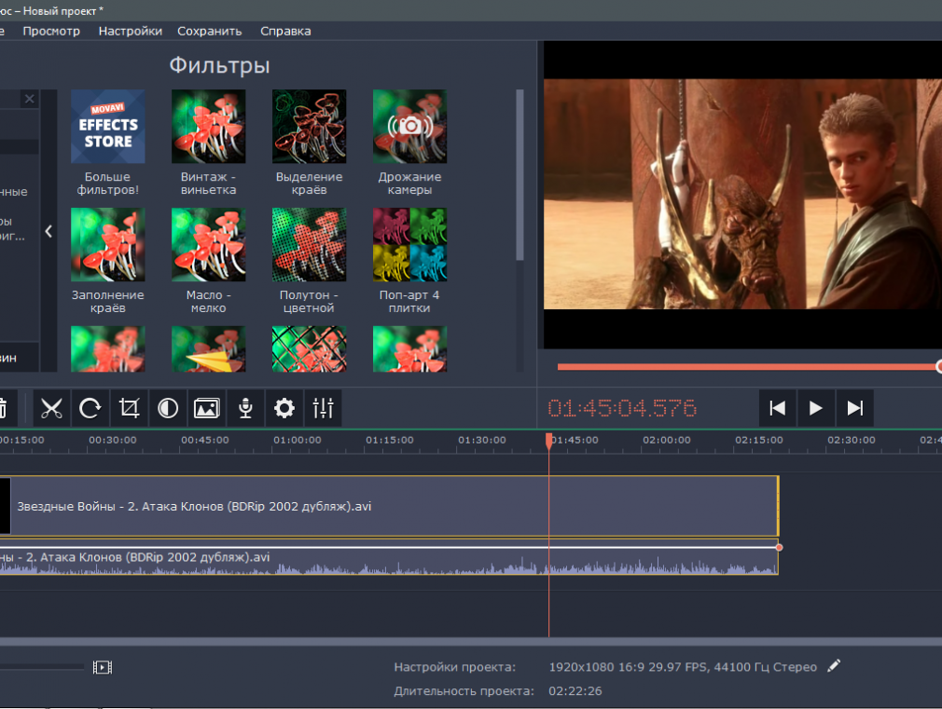Select the Звездные Войны video clip
Image resolution: width=942 pixels, height=709 pixels.
click(x=389, y=506)
